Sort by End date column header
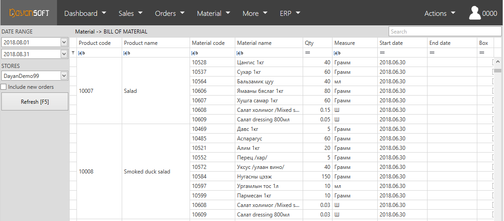Viewport: 504px width, 221px height. click(x=452, y=43)
